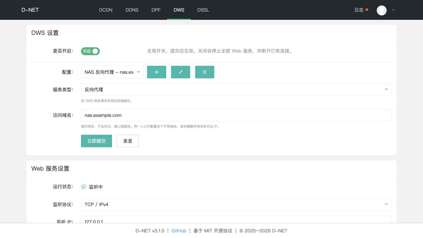The width and height of the screenshot is (423, 238).
Task: Switch to the DPF tab
Action: [x=156, y=10]
